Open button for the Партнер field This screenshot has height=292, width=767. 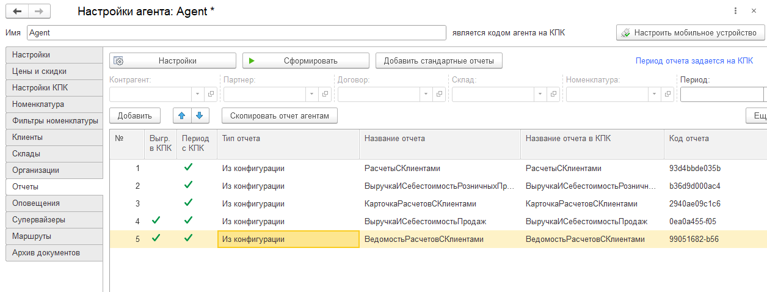pos(325,94)
